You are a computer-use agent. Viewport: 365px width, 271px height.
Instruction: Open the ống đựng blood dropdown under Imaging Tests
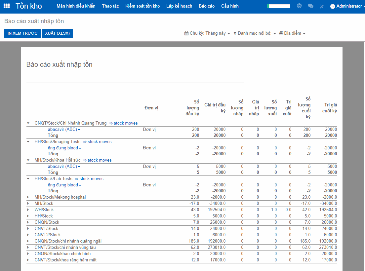point(64,148)
